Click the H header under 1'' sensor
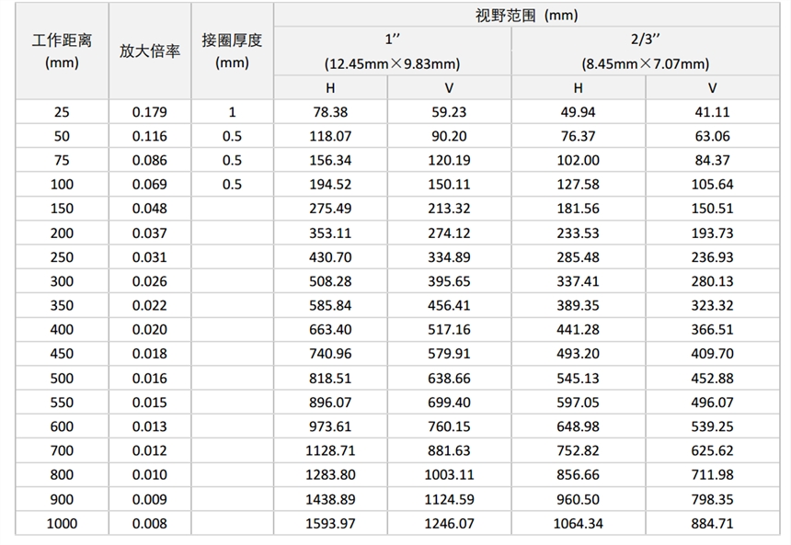The image size is (791, 545). click(x=330, y=88)
